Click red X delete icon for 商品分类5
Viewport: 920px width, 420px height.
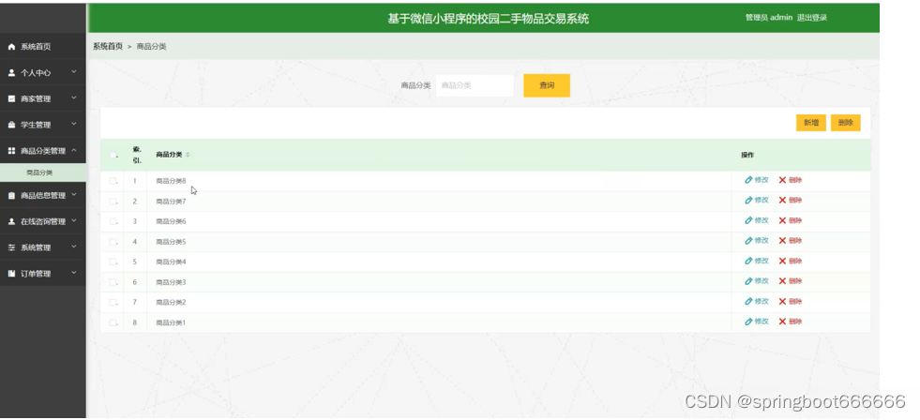click(x=782, y=241)
